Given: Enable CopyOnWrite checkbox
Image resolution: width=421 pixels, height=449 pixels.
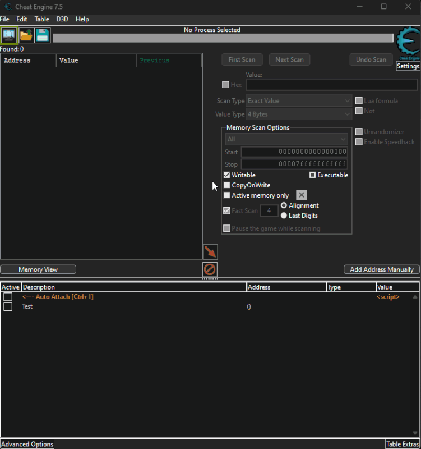Looking at the screenshot, I should click(226, 185).
